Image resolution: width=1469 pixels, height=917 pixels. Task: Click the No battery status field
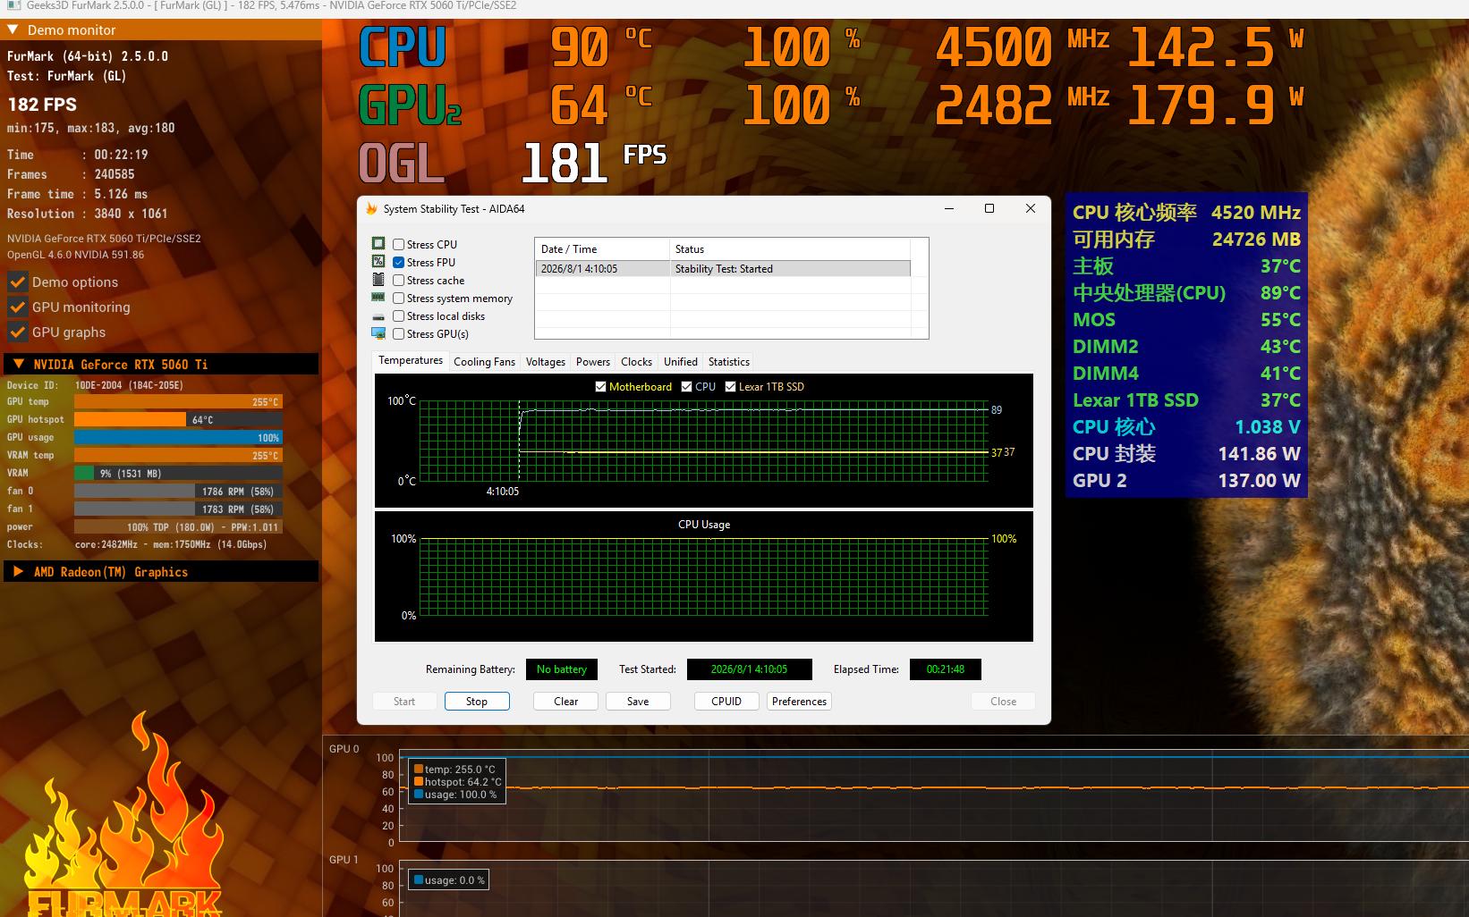click(x=561, y=669)
